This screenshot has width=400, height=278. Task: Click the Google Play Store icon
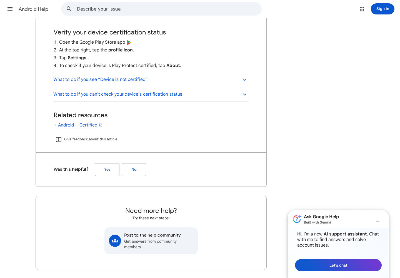129,43
